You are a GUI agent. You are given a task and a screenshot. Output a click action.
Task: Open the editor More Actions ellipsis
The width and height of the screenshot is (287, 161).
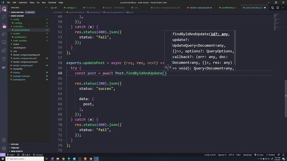(283, 8)
